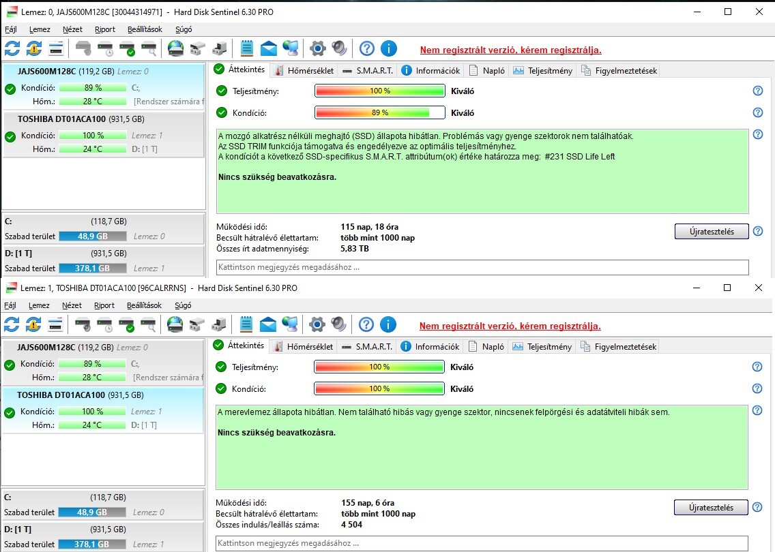
Task: Click the red registration link in top window
Action: 510,50
